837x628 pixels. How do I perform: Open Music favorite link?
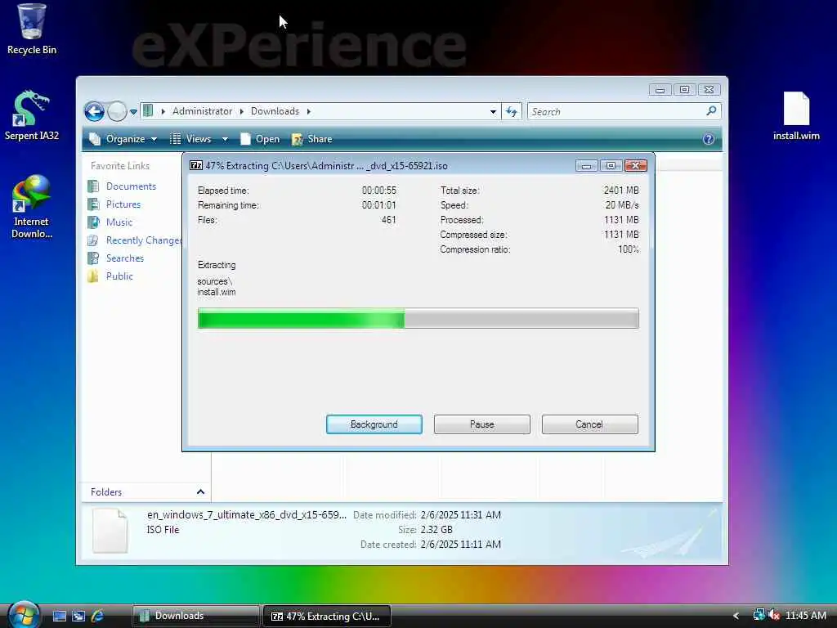point(119,222)
